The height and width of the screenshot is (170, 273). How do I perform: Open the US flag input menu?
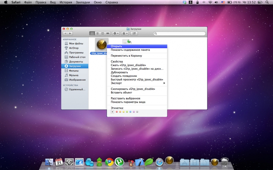tap(223, 2)
